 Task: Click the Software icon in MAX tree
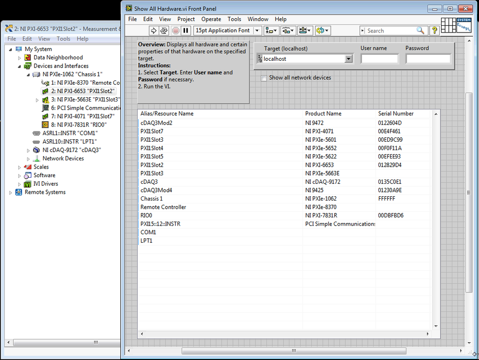pyautogui.click(x=27, y=175)
